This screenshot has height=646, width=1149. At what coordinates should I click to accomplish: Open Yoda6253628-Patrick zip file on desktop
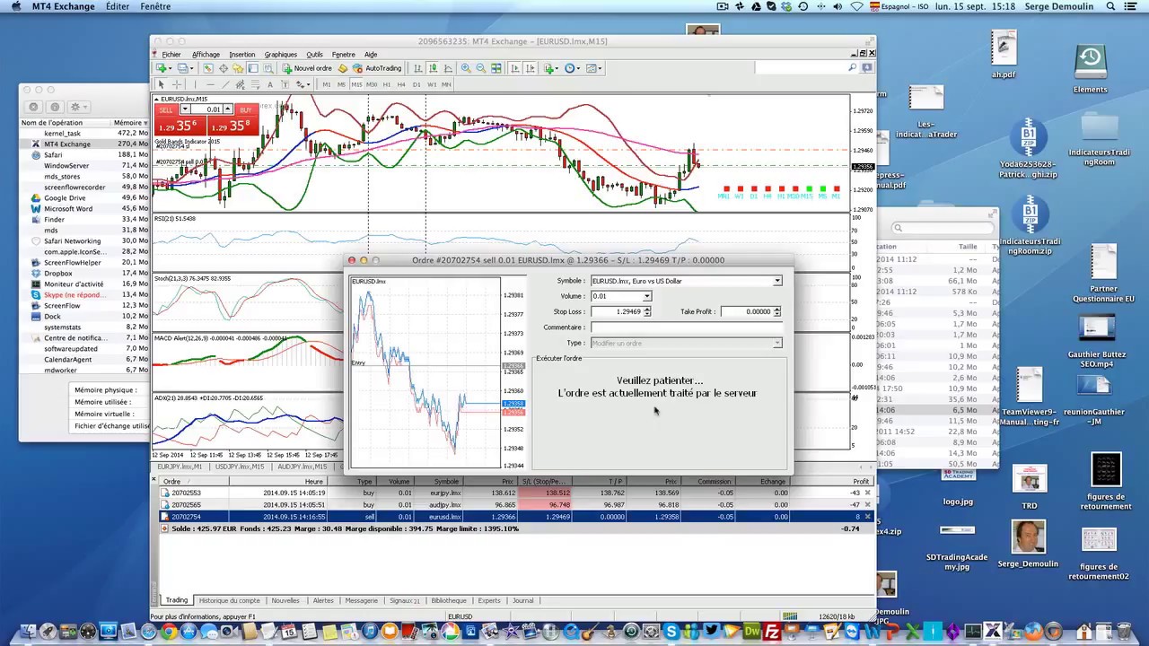(1029, 146)
